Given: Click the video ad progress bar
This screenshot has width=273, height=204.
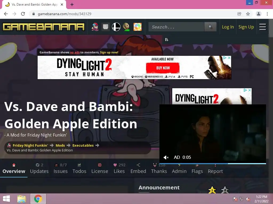Looking at the screenshot, I should click(213, 163).
